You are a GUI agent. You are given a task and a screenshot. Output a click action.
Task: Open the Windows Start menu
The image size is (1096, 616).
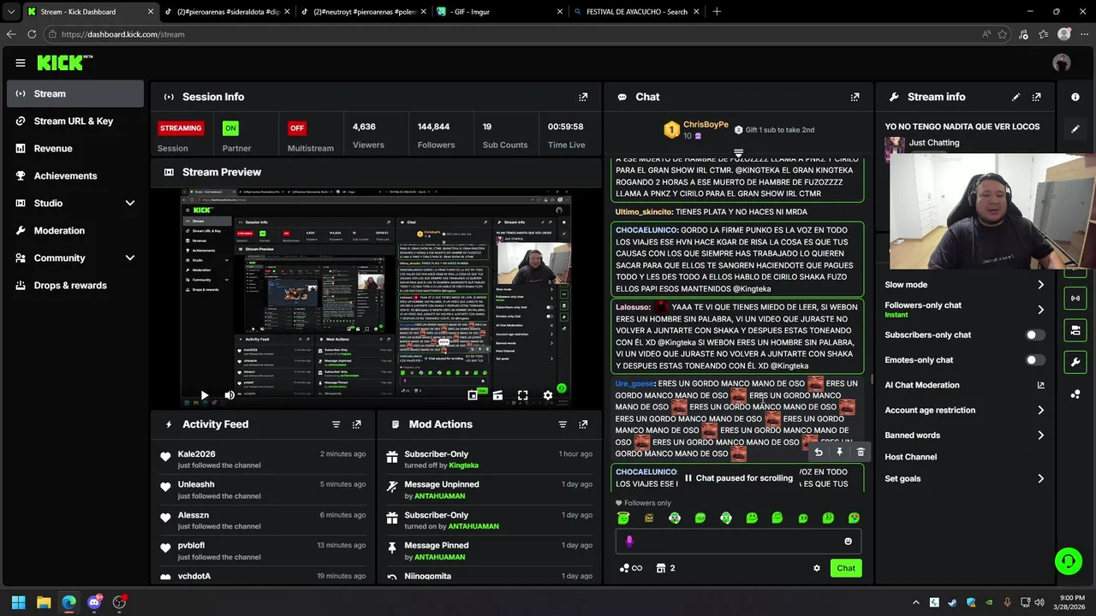[18, 602]
